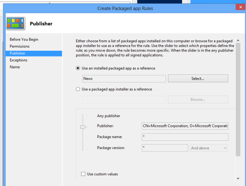
Task: Select 'Use a packaged app installer' radio button
Action: [x=78, y=89]
